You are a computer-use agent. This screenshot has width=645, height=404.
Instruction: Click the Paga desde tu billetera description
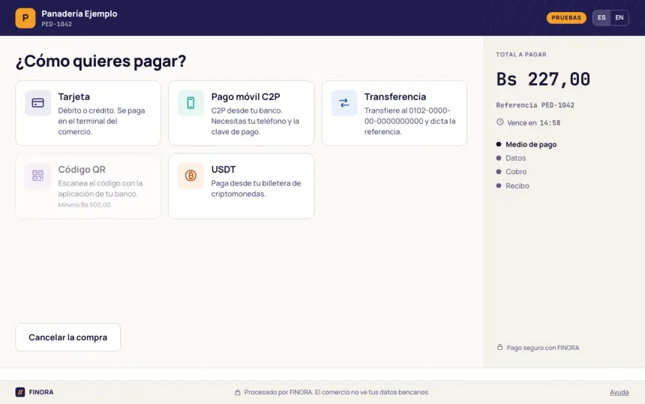[x=256, y=188]
